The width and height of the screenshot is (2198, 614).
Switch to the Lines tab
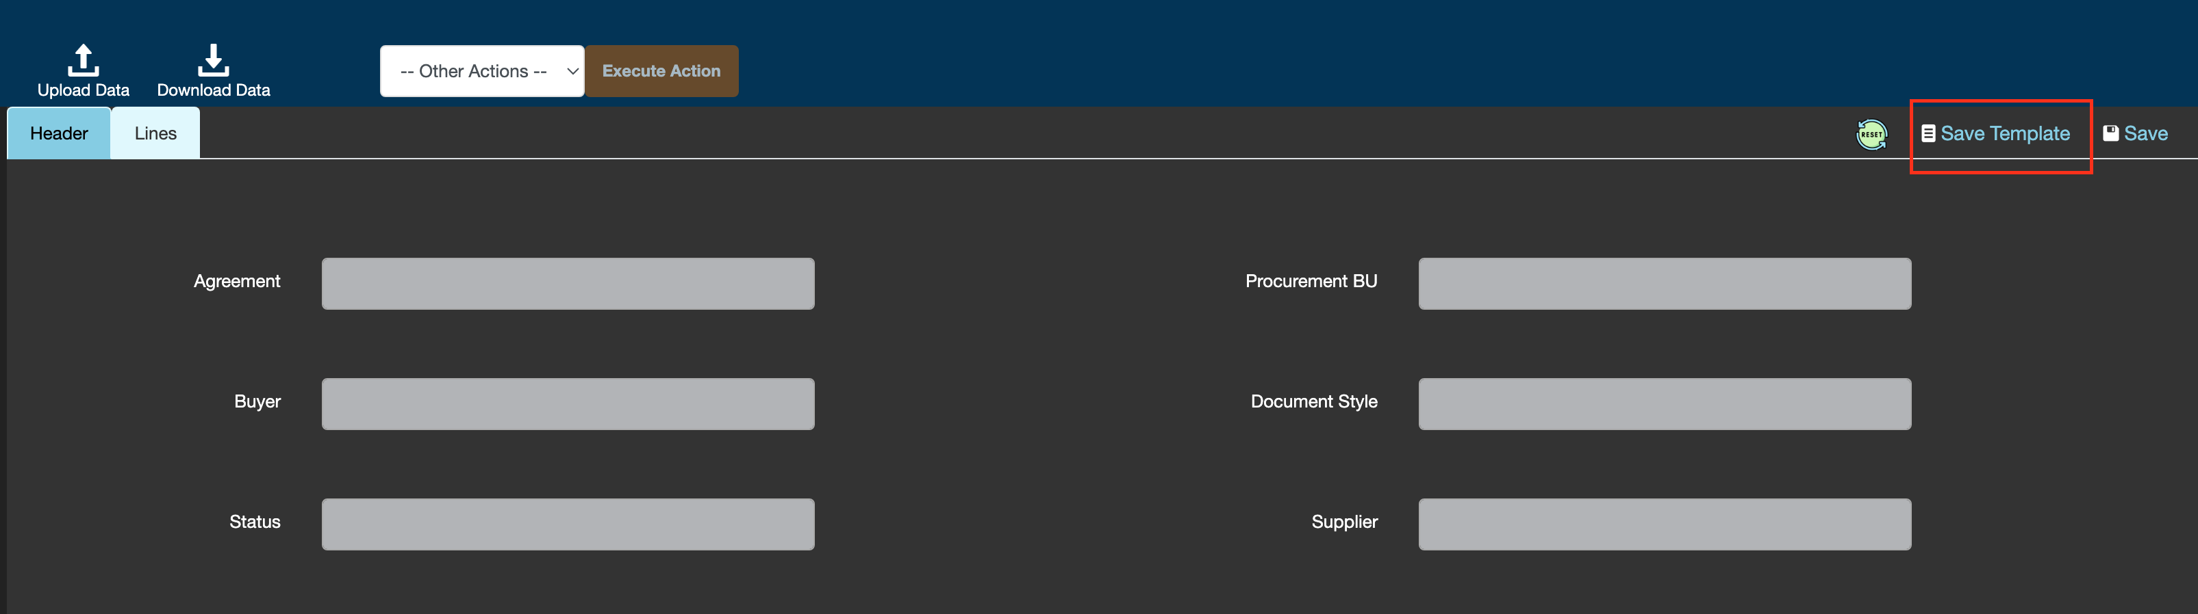(155, 134)
